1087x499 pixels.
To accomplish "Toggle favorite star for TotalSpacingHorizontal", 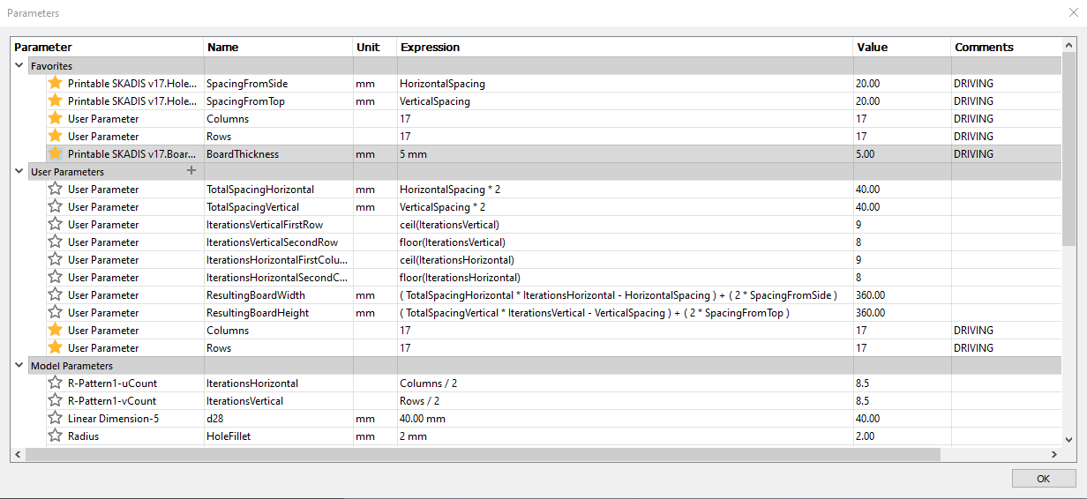I will point(55,189).
